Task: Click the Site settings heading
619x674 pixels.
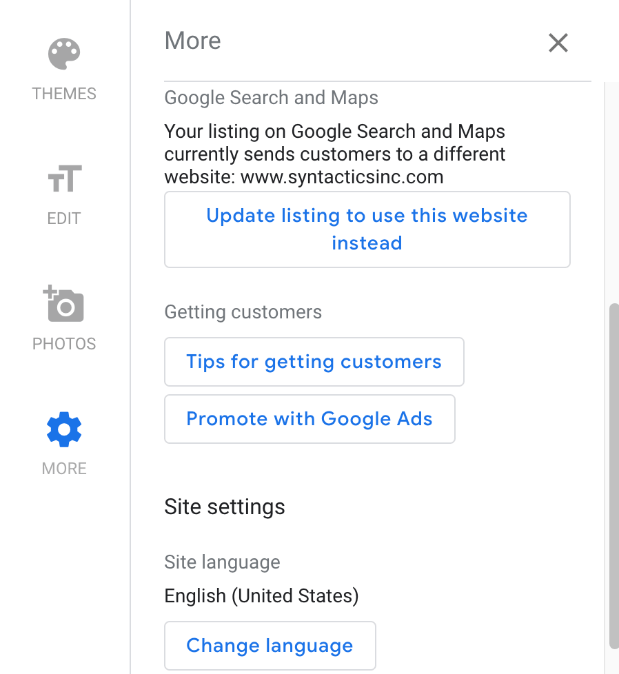Action: (225, 507)
